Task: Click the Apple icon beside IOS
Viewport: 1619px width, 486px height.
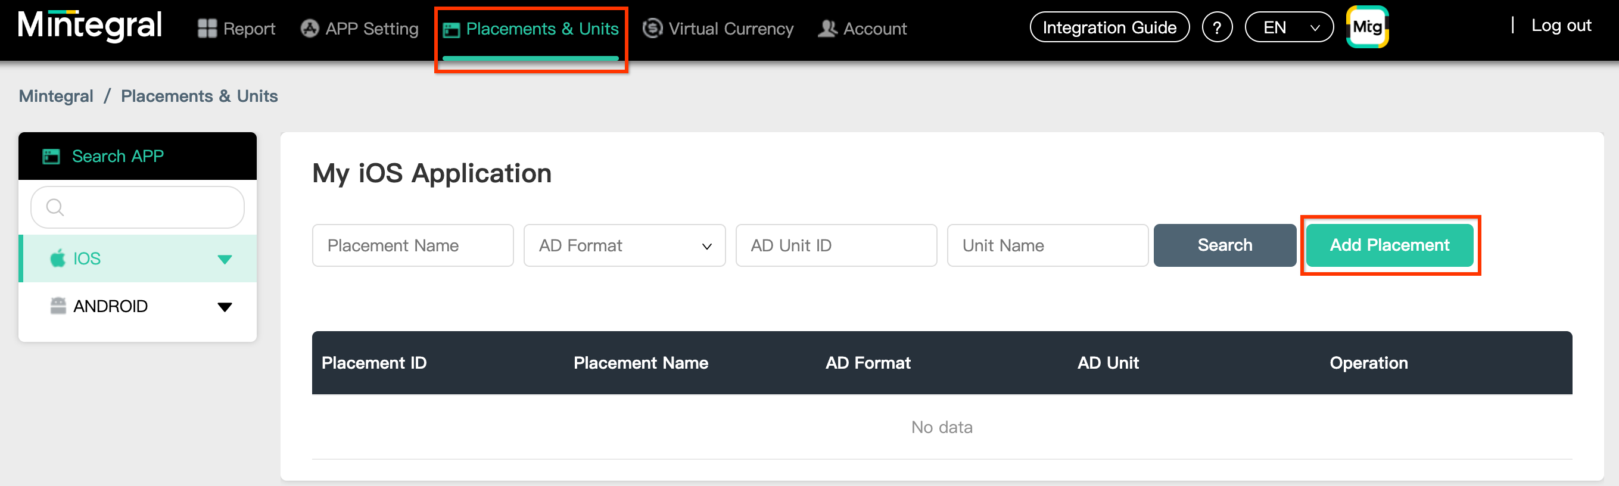Action: [x=58, y=258]
